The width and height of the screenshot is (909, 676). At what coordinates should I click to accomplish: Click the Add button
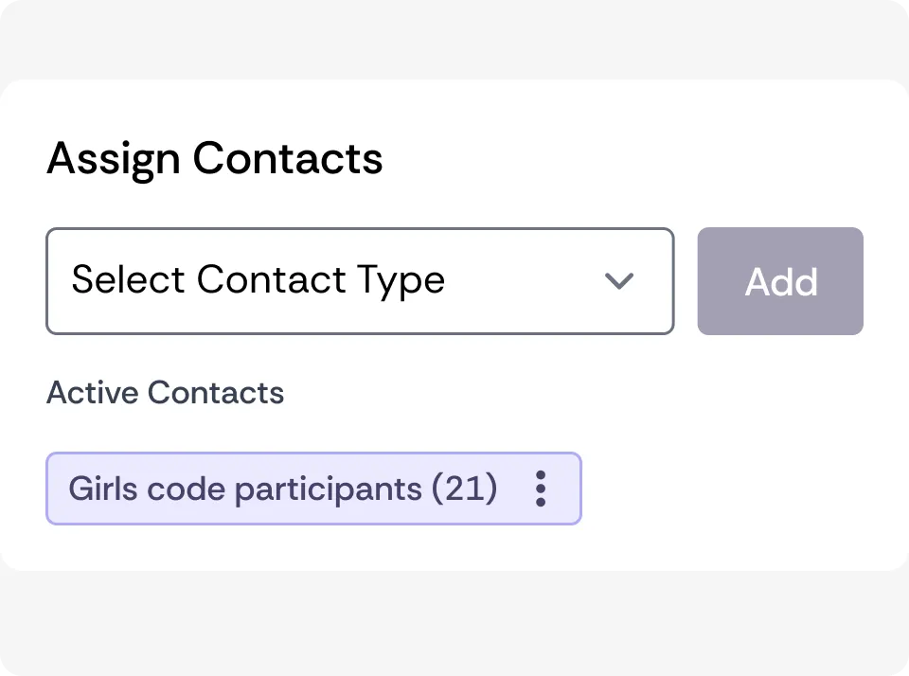779,281
